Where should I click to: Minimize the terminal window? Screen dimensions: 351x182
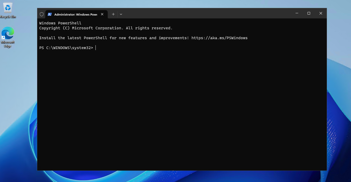[297, 13]
